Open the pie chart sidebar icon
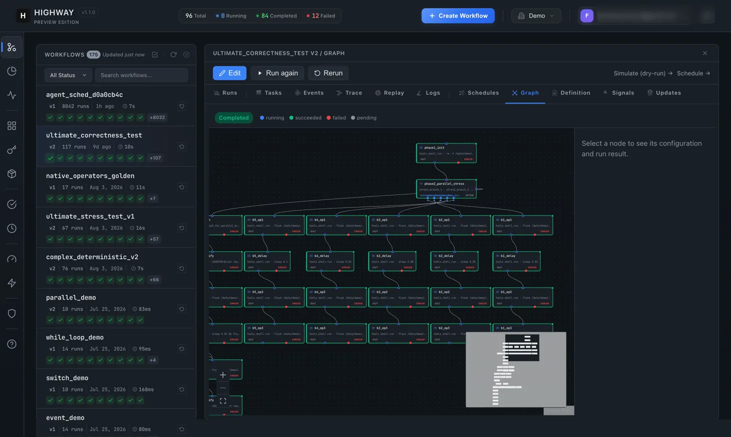The image size is (731, 437). click(12, 71)
